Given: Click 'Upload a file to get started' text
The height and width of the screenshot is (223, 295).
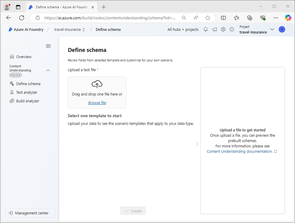Looking at the screenshot, I should [x=243, y=130].
